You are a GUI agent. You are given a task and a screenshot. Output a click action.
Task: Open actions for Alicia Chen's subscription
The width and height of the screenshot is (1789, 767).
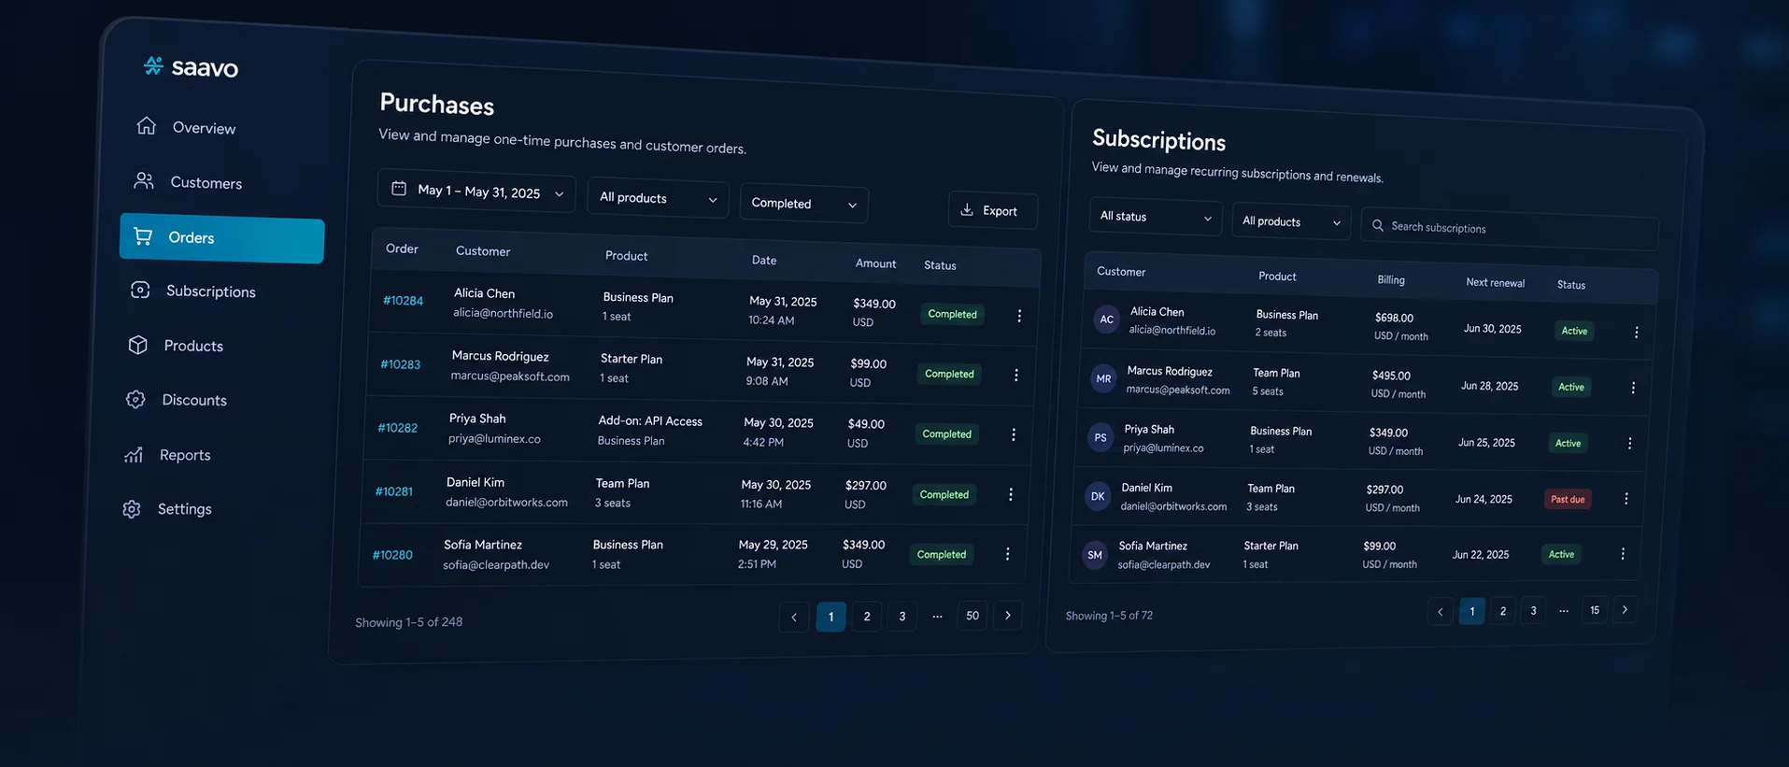pos(1637,332)
